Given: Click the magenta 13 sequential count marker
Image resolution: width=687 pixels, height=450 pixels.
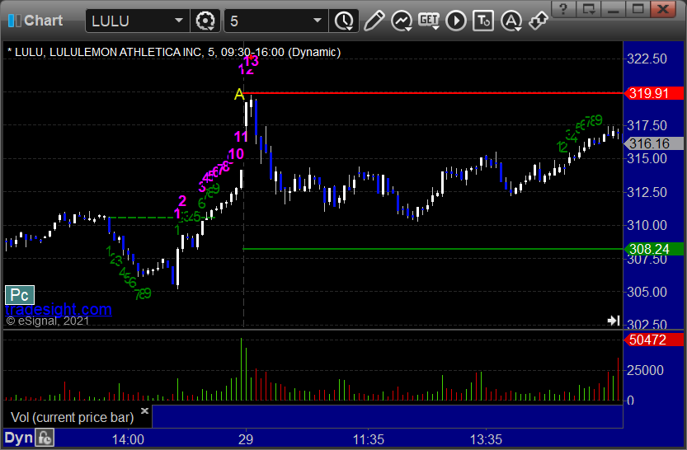Looking at the screenshot, I should pos(252,61).
